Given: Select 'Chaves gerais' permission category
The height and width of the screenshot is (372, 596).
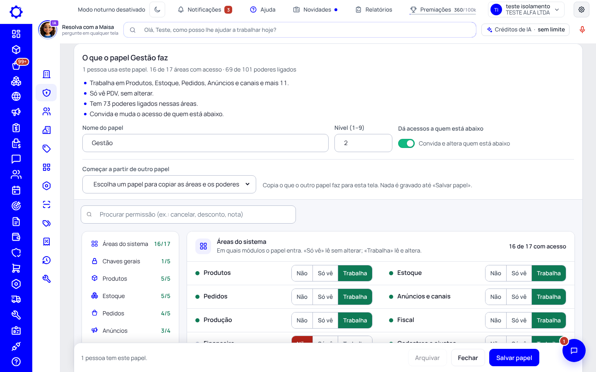Looking at the screenshot, I should tap(130, 261).
